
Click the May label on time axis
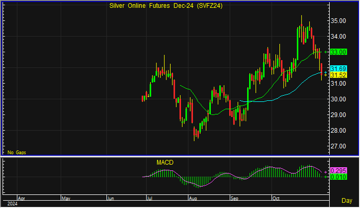(x=66, y=198)
